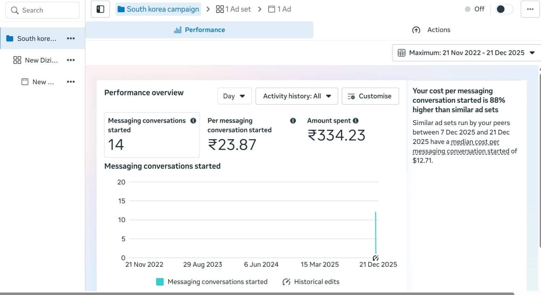The image size is (541, 295).
Task: Expand the Activity history: All dropdown
Action: point(297,96)
